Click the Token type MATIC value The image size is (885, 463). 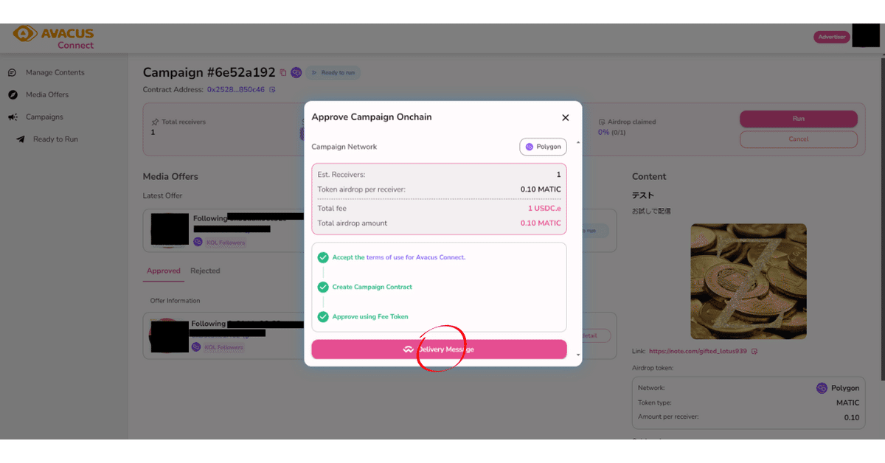[x=847, y=403]
